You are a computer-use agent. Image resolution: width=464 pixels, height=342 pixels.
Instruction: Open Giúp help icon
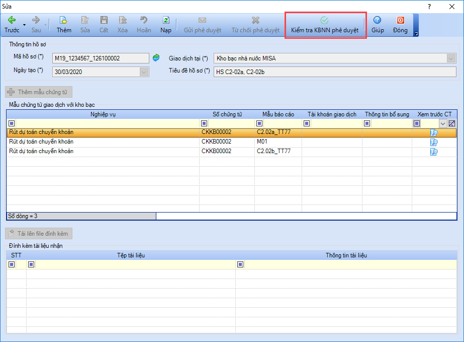378,20
